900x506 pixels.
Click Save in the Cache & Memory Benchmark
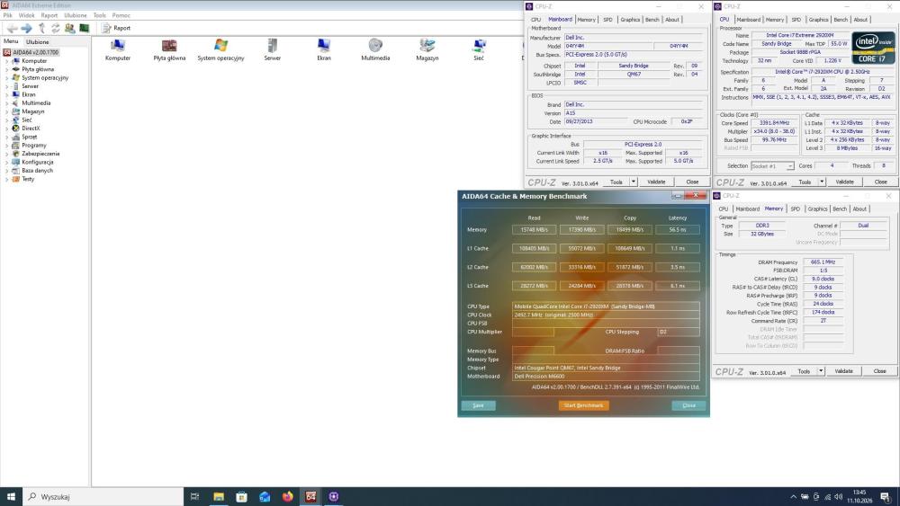(478, 405)
